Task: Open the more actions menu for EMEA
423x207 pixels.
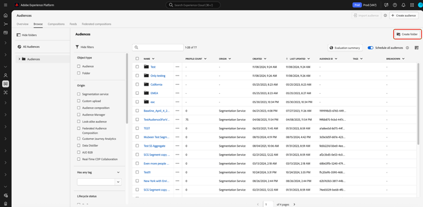Action: pos(177,93)
